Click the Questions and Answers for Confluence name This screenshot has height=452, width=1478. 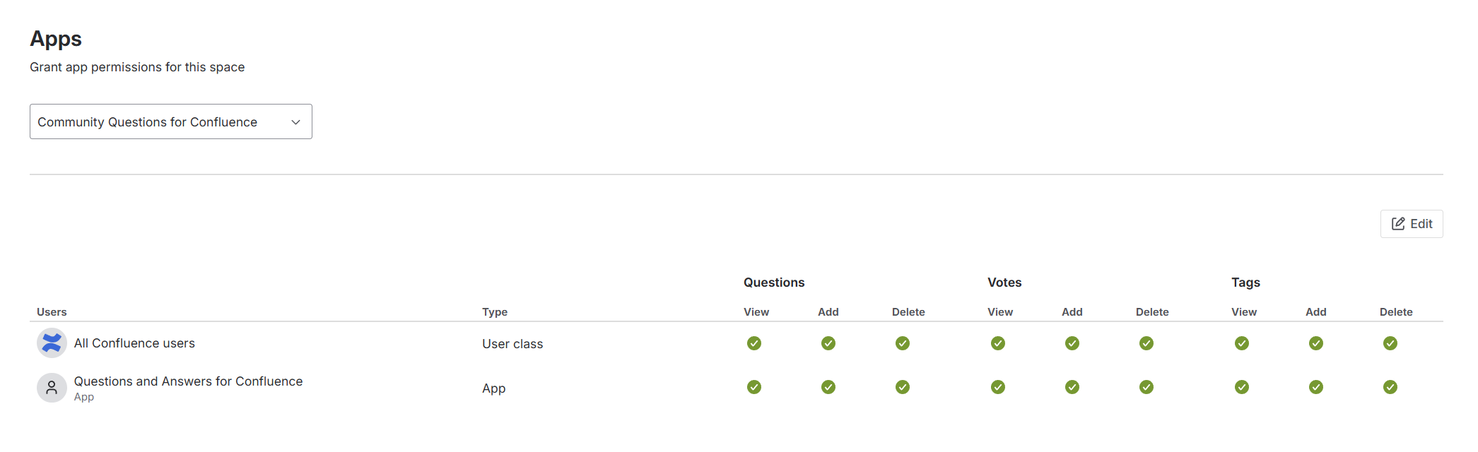pos(188,381)
